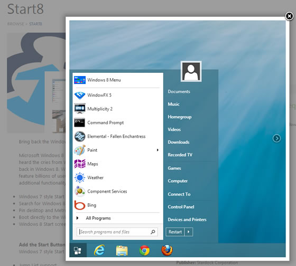This screenshot has height=266, width=296.
Task: Open Devices and Printers
Action: [187, 220]
